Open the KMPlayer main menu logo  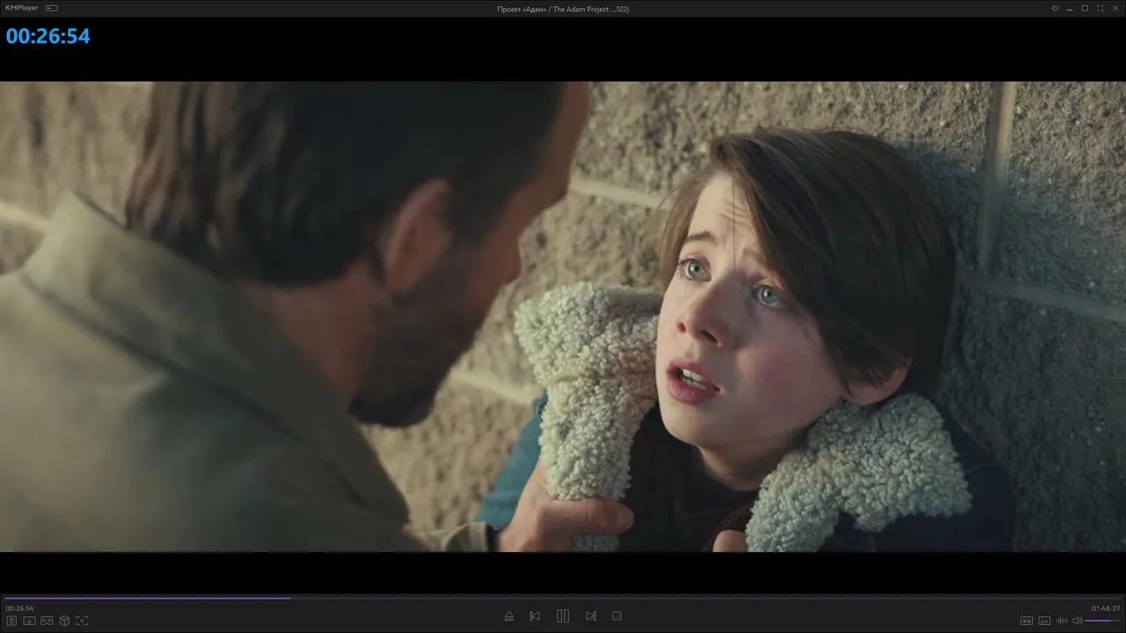coord(22,8)
